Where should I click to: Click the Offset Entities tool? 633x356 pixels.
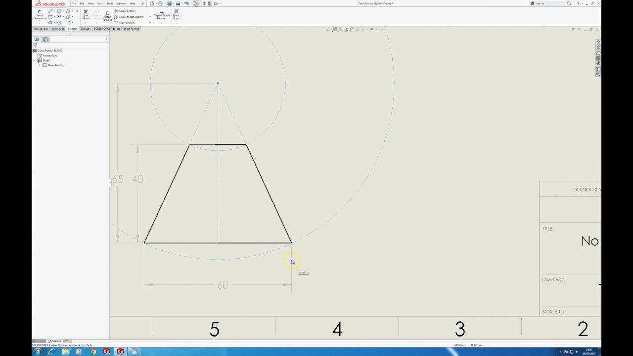pos(107,16)
